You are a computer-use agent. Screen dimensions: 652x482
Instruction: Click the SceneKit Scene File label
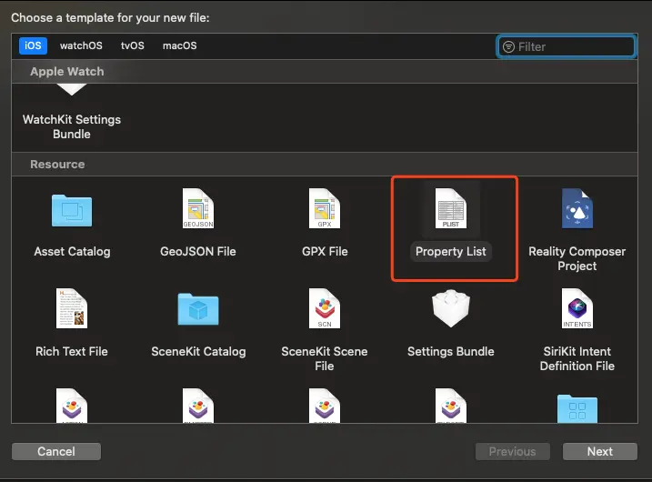click(x=325, y=358)
